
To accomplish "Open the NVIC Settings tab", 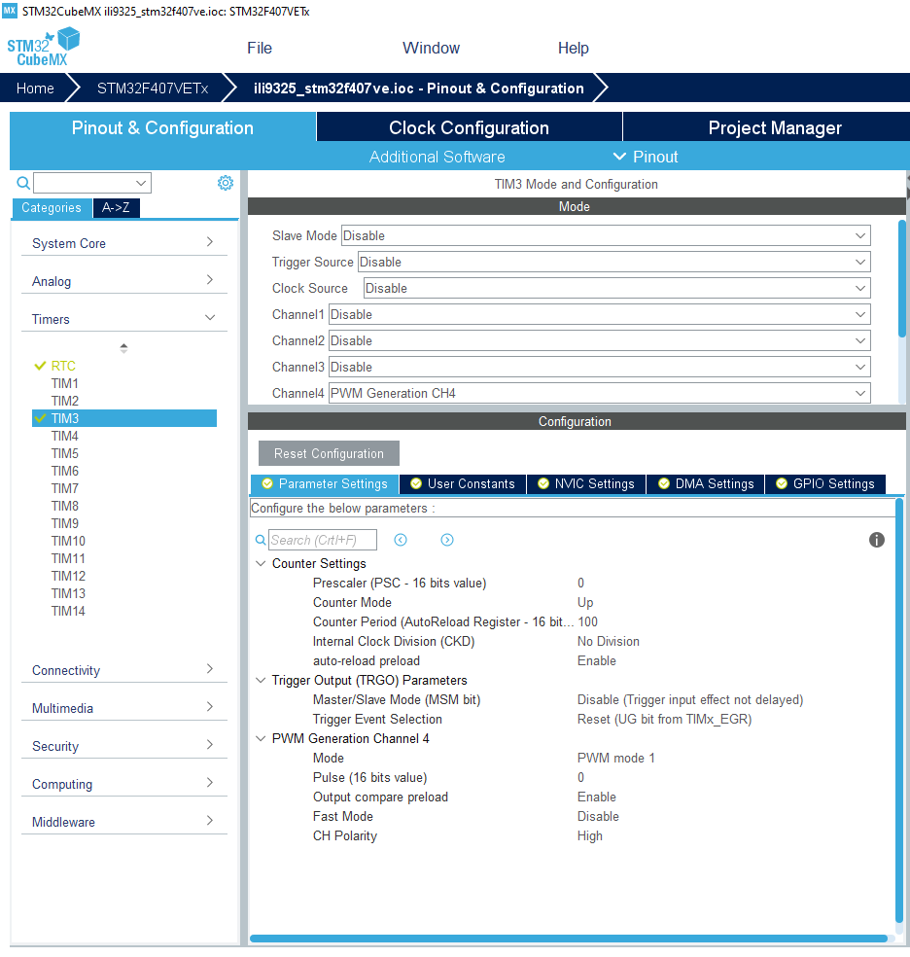I will coord(586,483).
